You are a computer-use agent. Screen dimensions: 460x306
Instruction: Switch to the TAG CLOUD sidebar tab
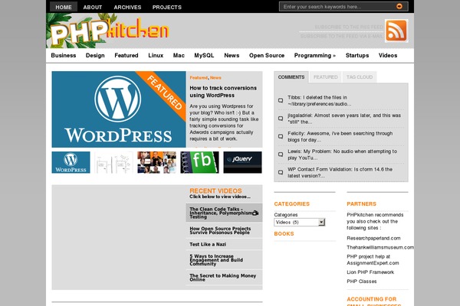pos(360,77)
